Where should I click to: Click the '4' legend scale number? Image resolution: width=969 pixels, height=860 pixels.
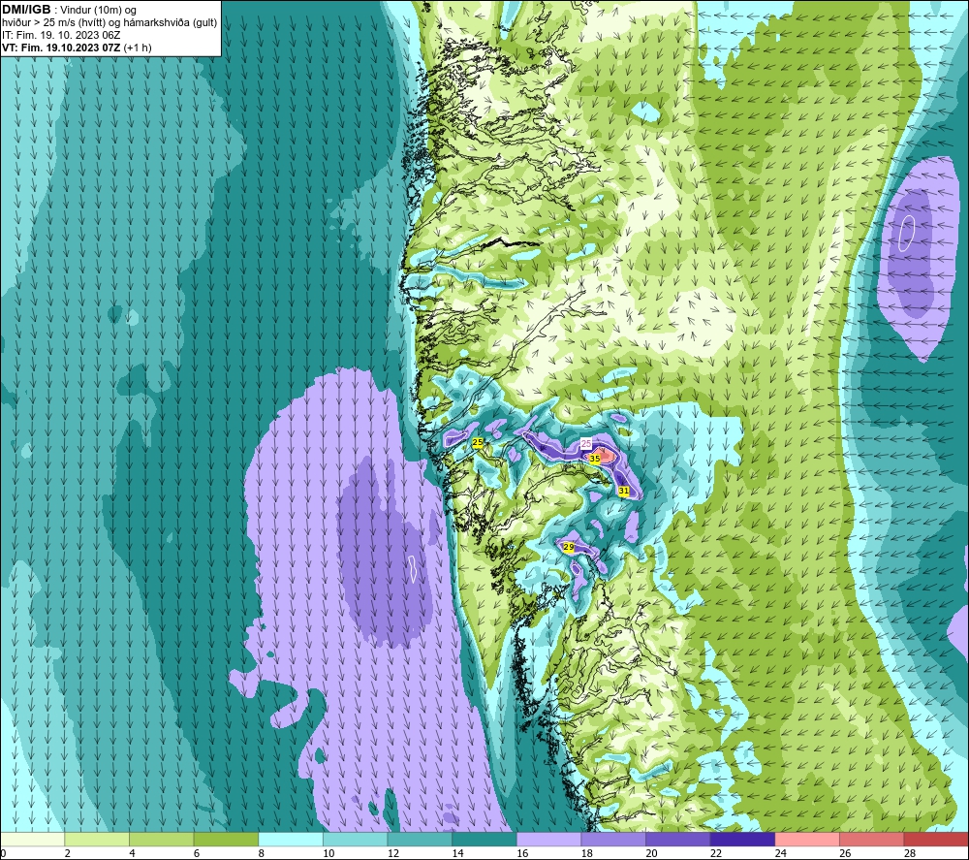132,853
